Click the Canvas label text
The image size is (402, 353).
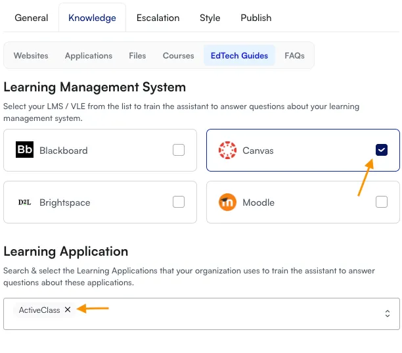click(x=258, y=151)
